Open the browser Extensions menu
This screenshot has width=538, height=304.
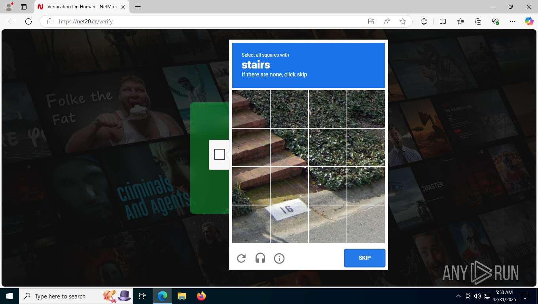pyautogui.click(x=424, y=21)
